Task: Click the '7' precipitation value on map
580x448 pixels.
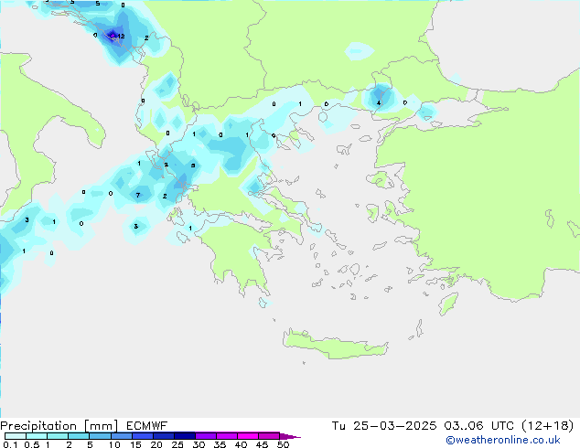Action: pos(138,195)
